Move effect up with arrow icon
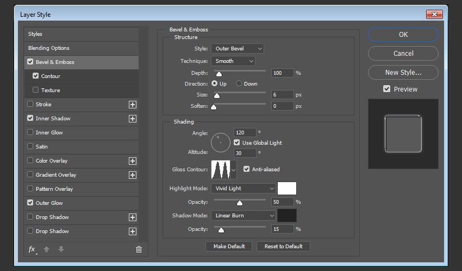This screenshot has width=462, height=271. (47, 249)
